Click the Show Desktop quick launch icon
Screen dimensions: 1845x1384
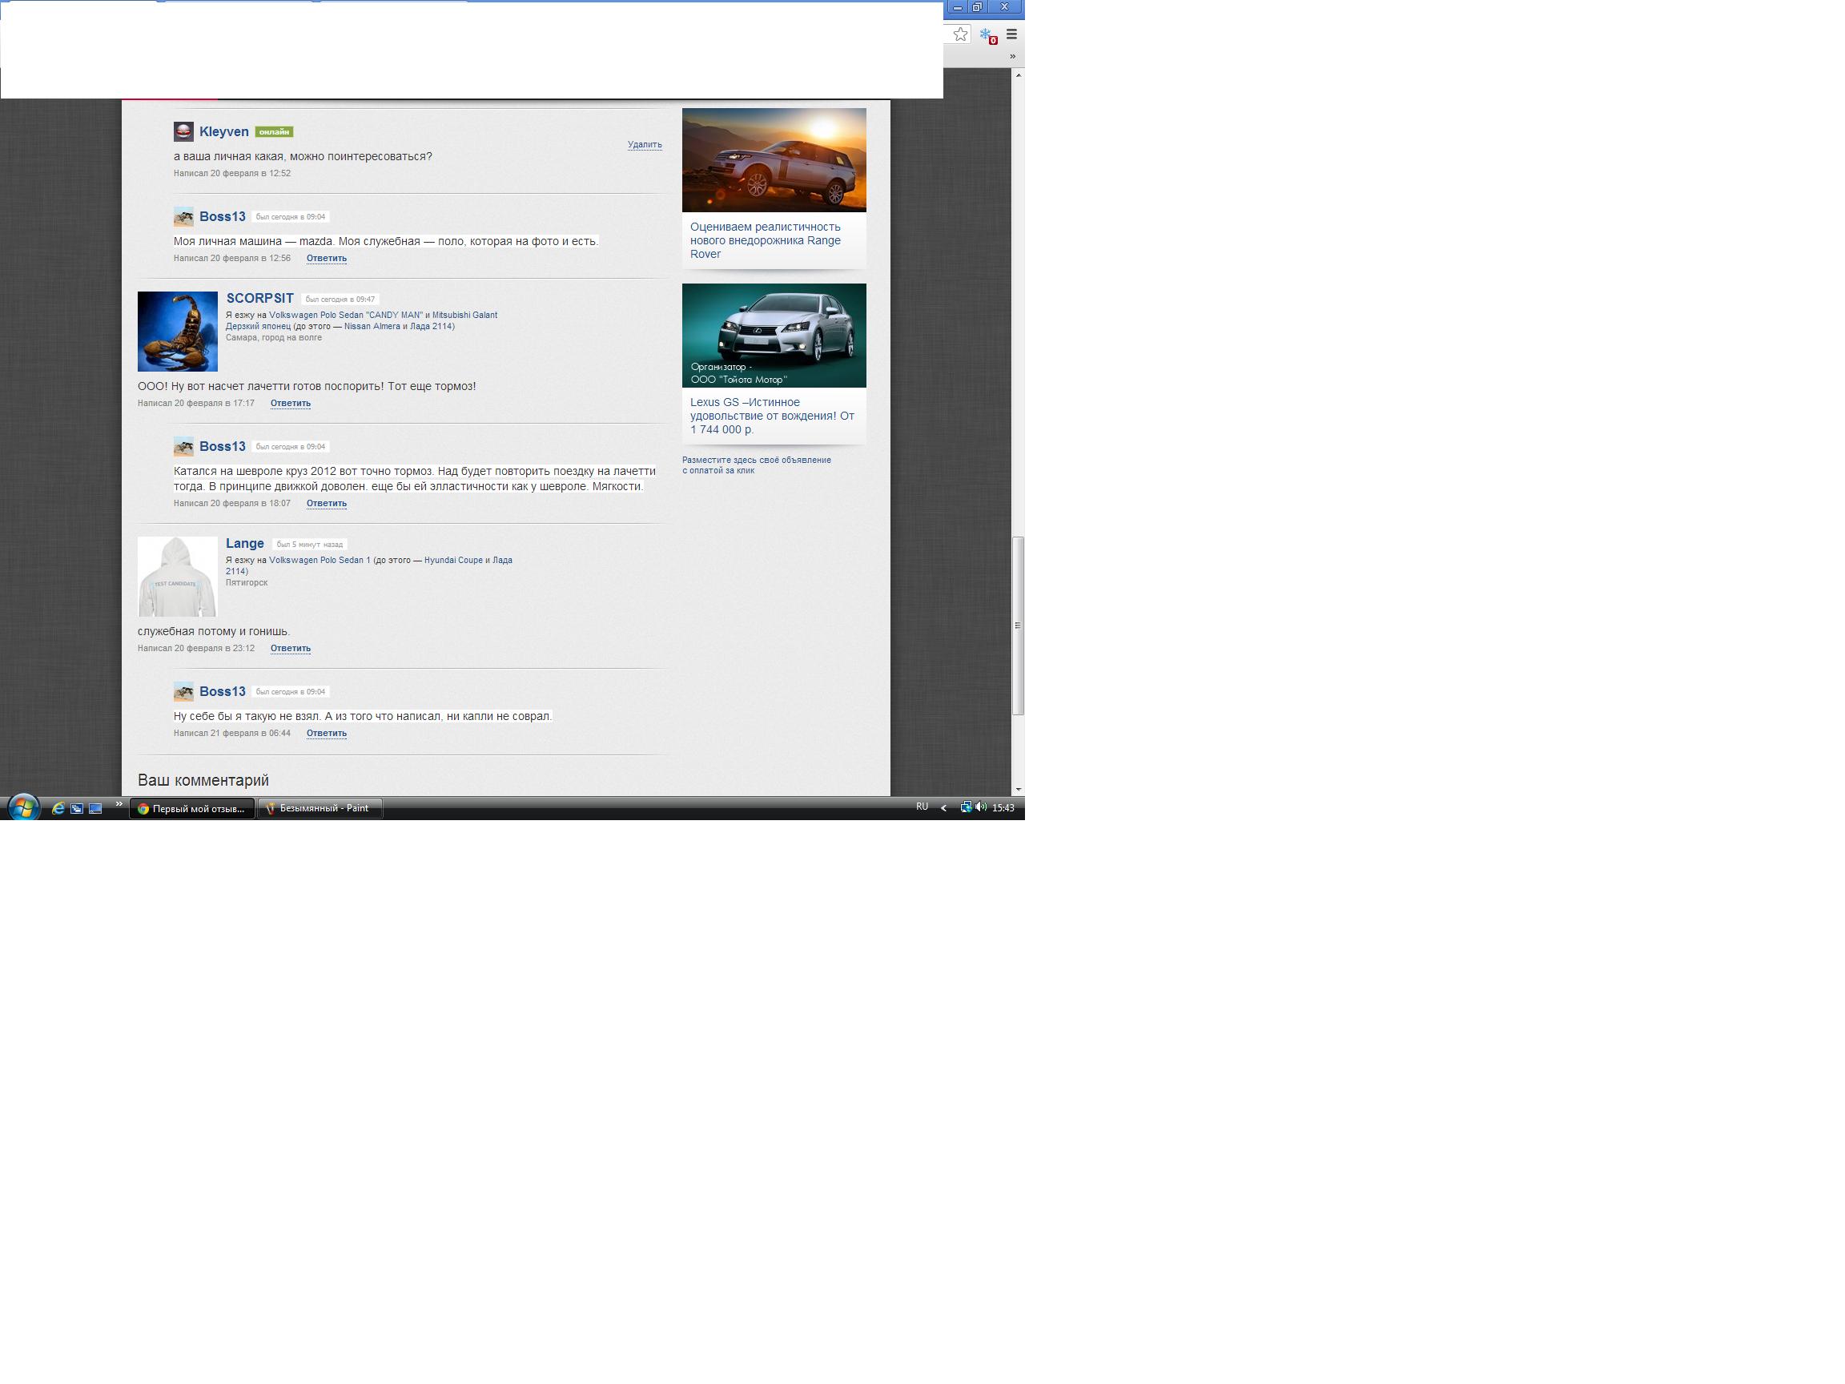click(95, 808)
